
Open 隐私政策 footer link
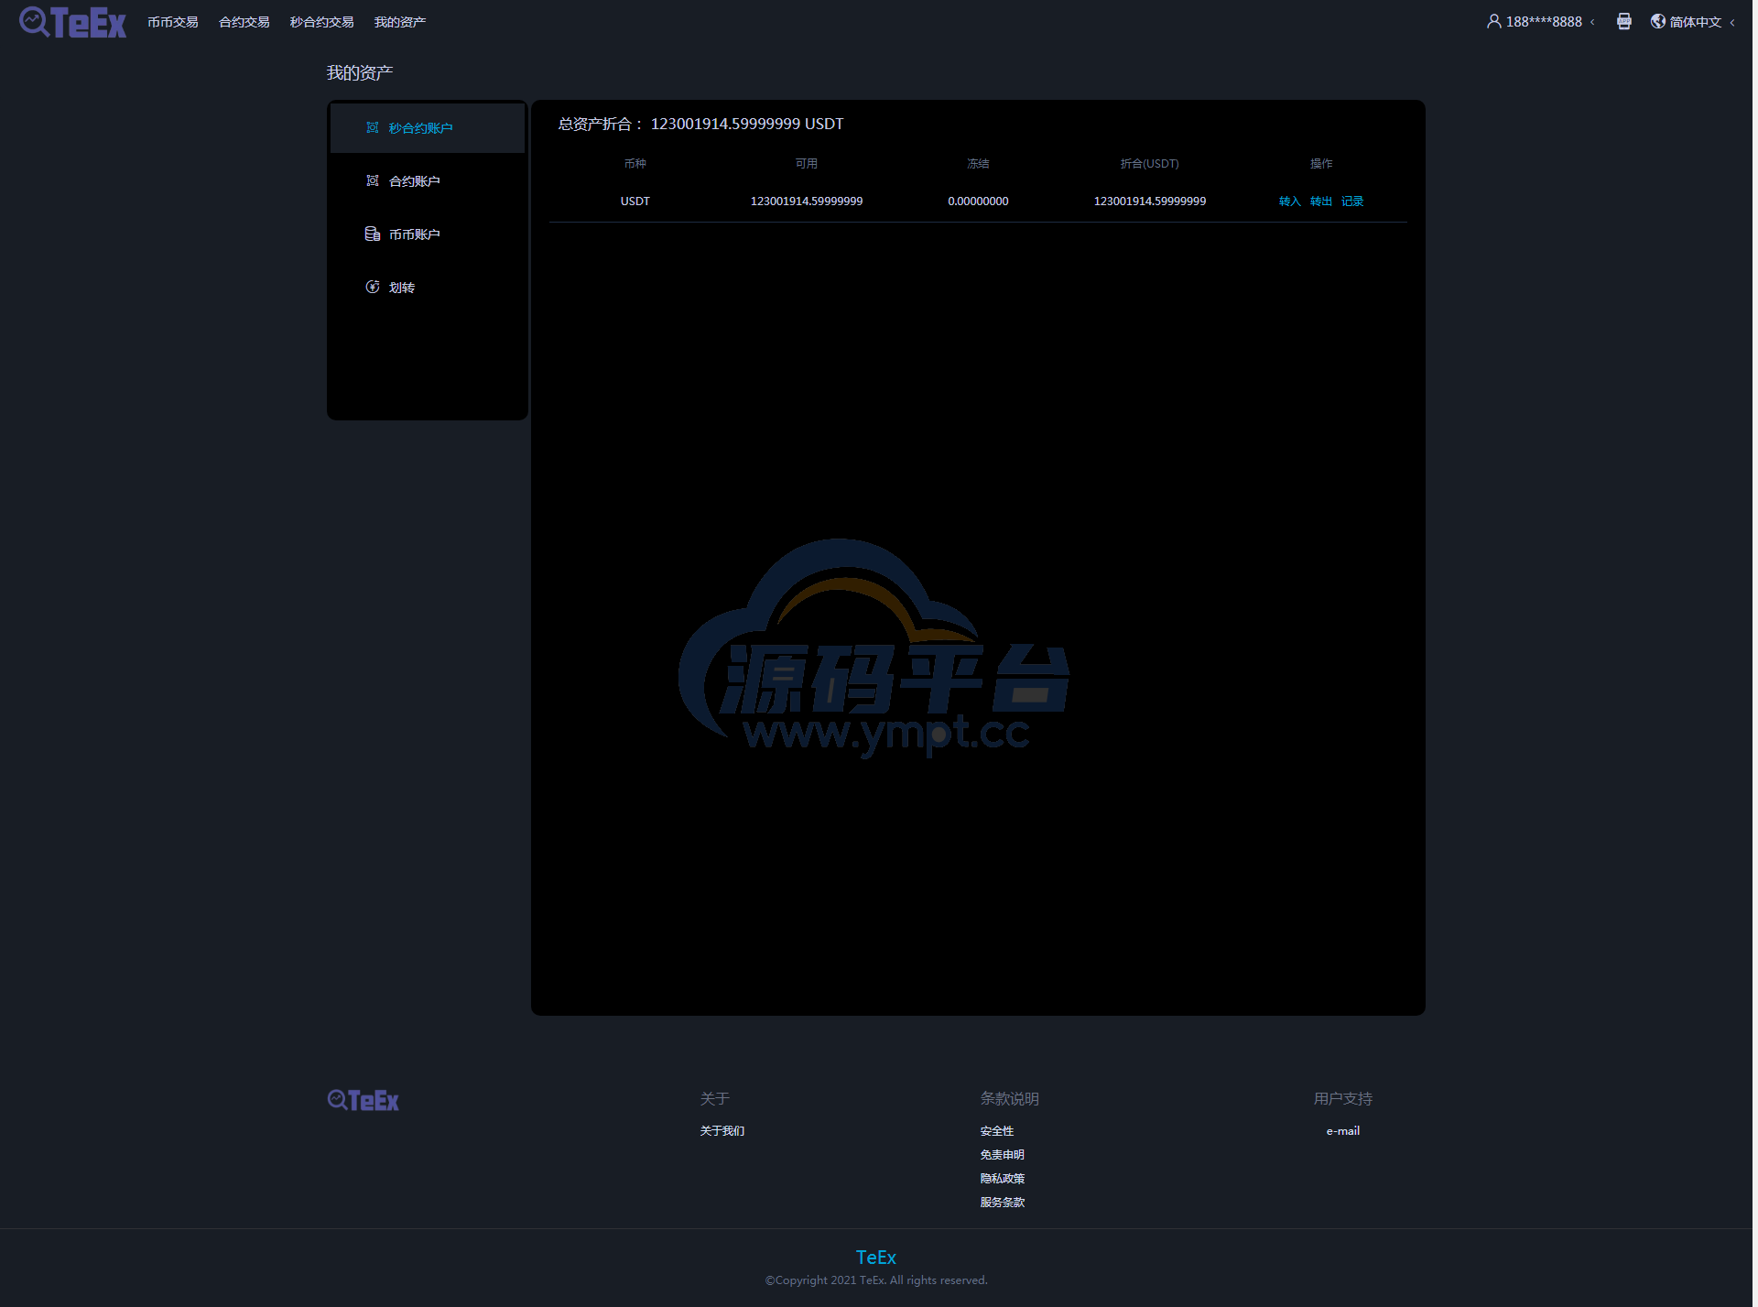1002,1179
